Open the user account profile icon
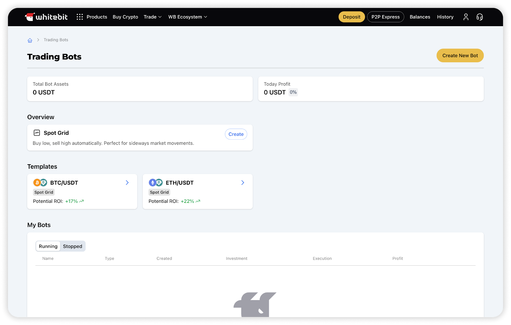This screenshot has height=325, width=511. [x=466, y=17]
